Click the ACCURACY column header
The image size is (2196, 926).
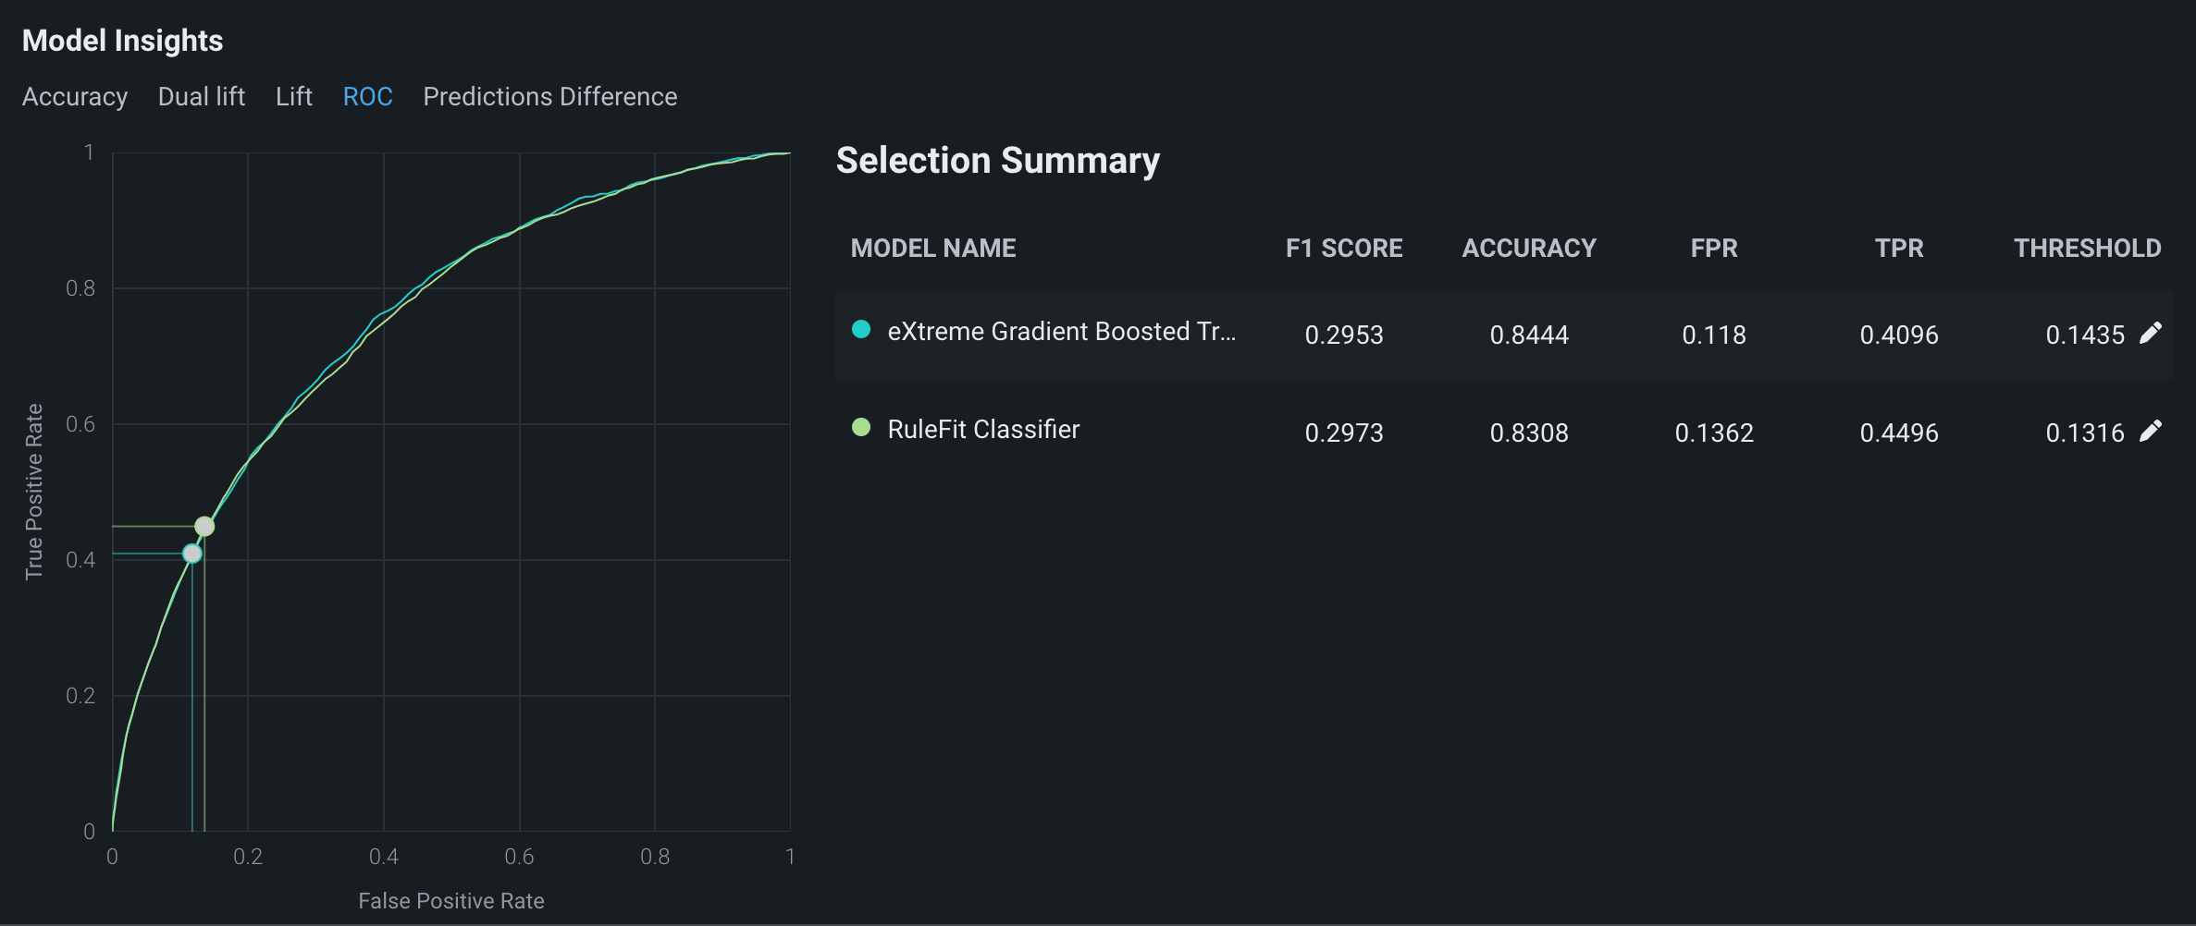click(x=1529, y=249)
